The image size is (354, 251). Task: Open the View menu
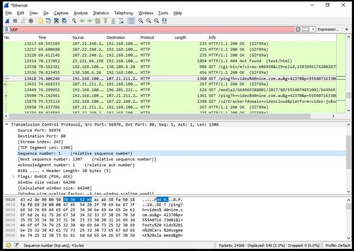(x=34, y=13)
